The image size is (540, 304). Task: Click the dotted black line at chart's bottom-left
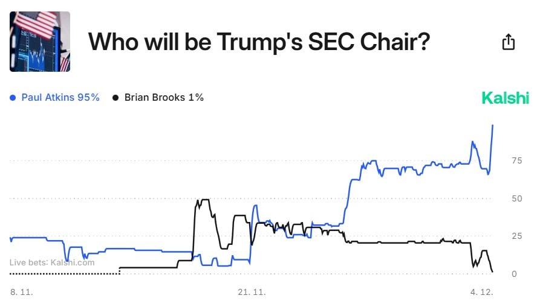(65, 273)
